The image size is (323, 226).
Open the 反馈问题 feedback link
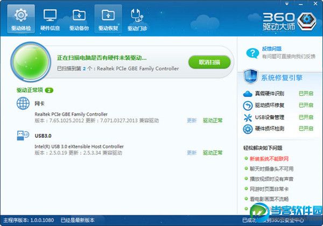(272, 49)
